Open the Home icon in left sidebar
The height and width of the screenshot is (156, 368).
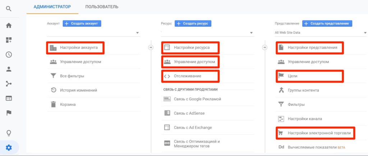click(x=9, y=25)
